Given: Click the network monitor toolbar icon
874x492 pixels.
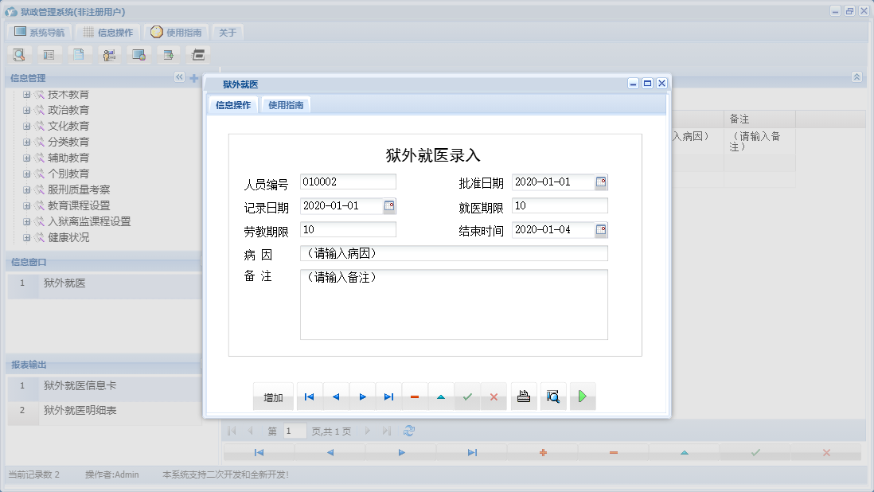Looking at the screenshot, I should click(x=139, y=54).
